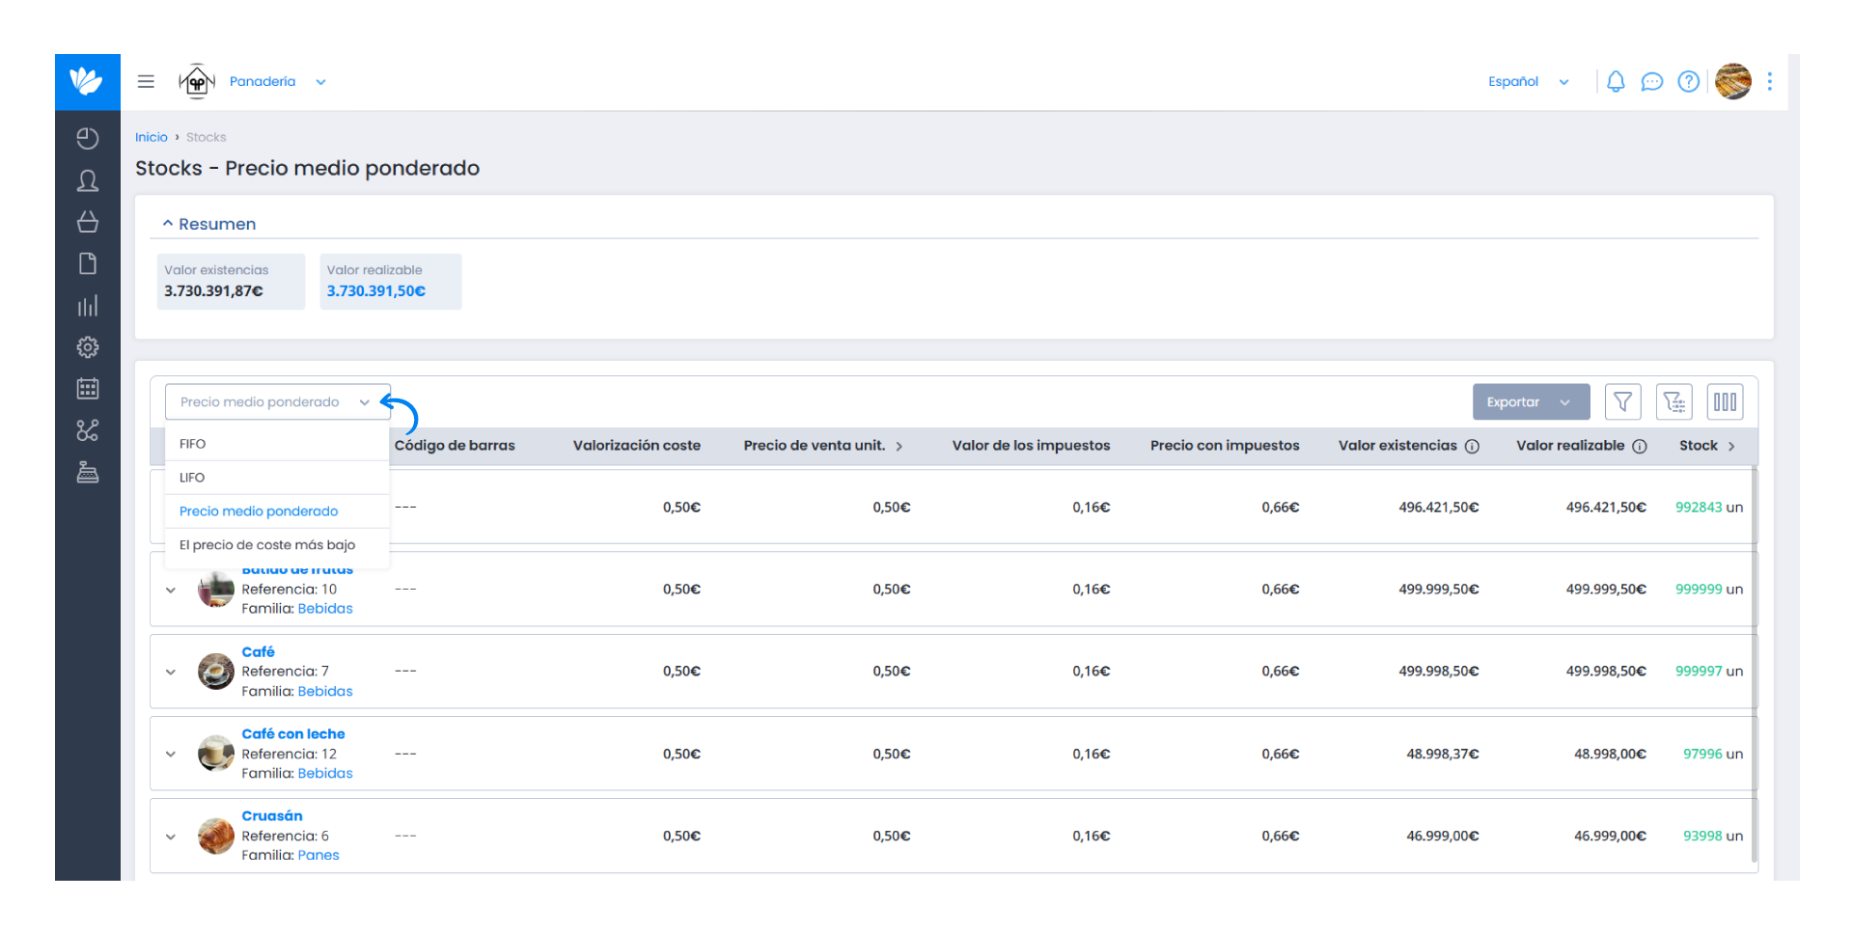1853x935 pixels.
Task: Select El precio de coste más bajo
Action: click(x=277, y=545)
